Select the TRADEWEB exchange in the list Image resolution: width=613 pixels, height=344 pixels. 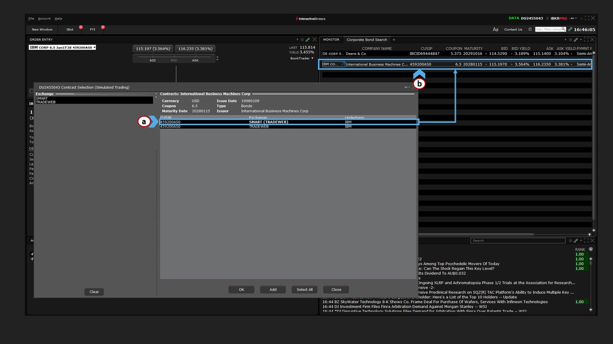click(x=42, y=102)
